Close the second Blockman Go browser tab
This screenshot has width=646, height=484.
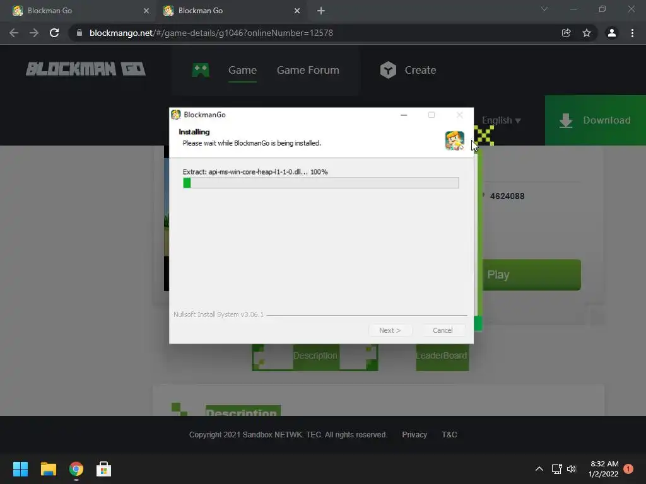tap(297, 11)
